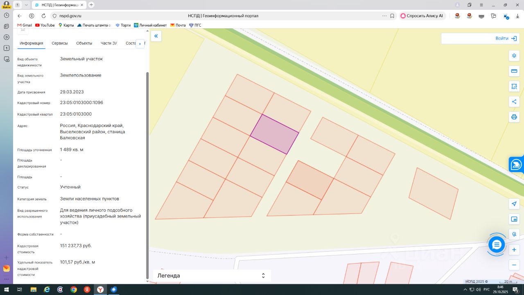
Task: Open browser downloads
Action: click(x=517, y=16)
